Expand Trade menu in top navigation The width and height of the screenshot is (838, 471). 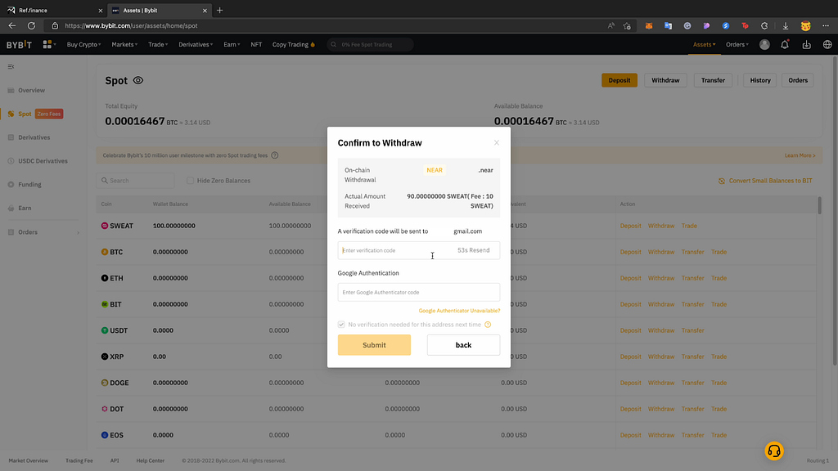[x=158, y=45]
